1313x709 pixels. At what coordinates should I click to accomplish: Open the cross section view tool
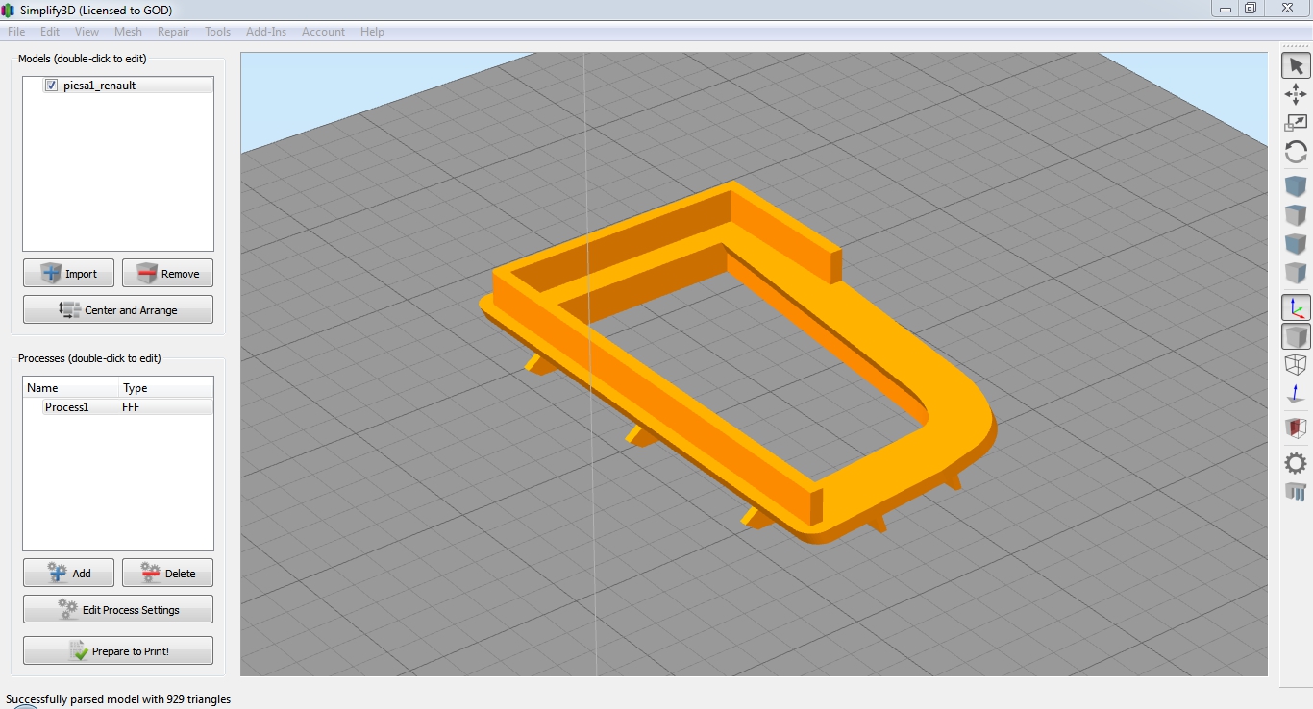click(1296, 428)
